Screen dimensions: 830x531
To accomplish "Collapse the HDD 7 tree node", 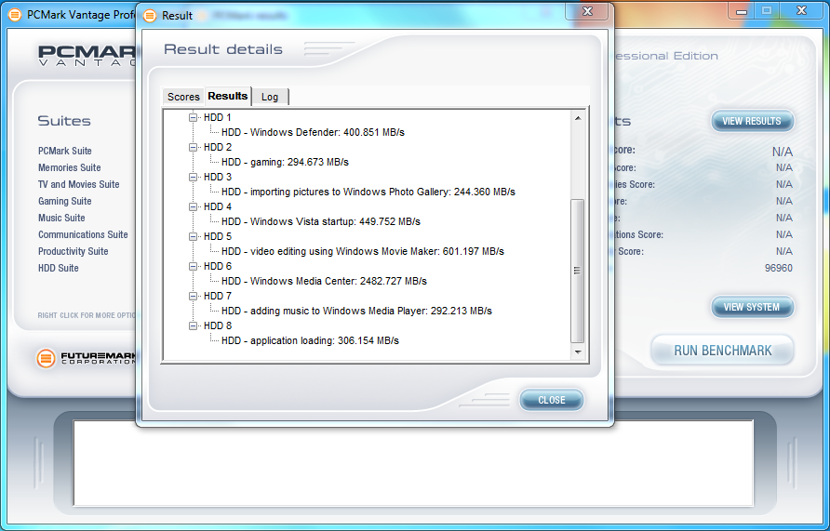I will point(194,296).
